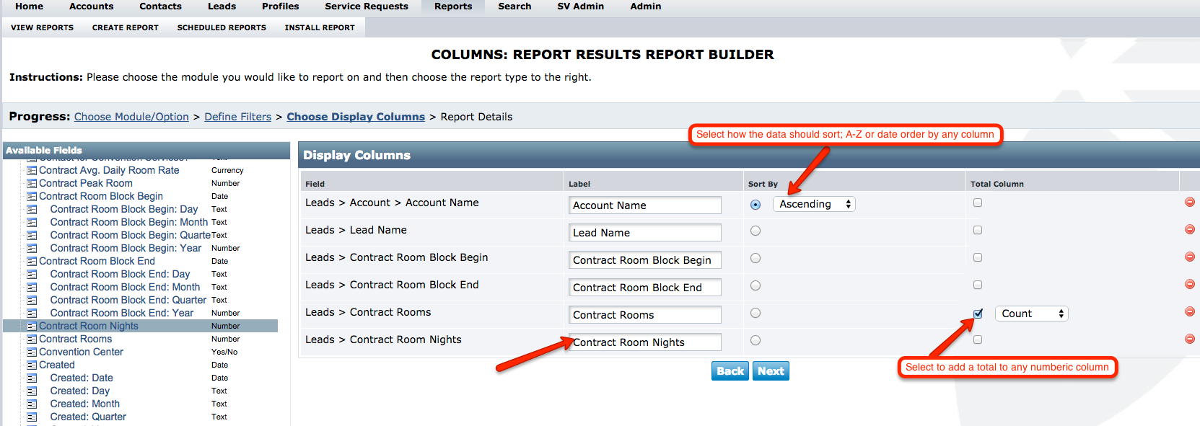Click the field icon beside Contract Avg. Daily Room Rate

pyautogui.click(x=32, y=171)
